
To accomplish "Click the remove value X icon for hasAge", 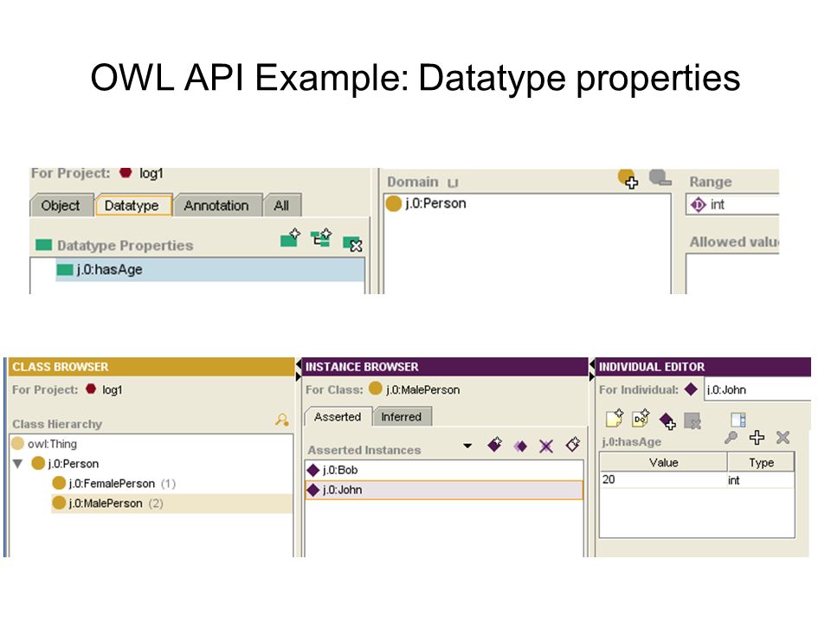I will [783, 438].
